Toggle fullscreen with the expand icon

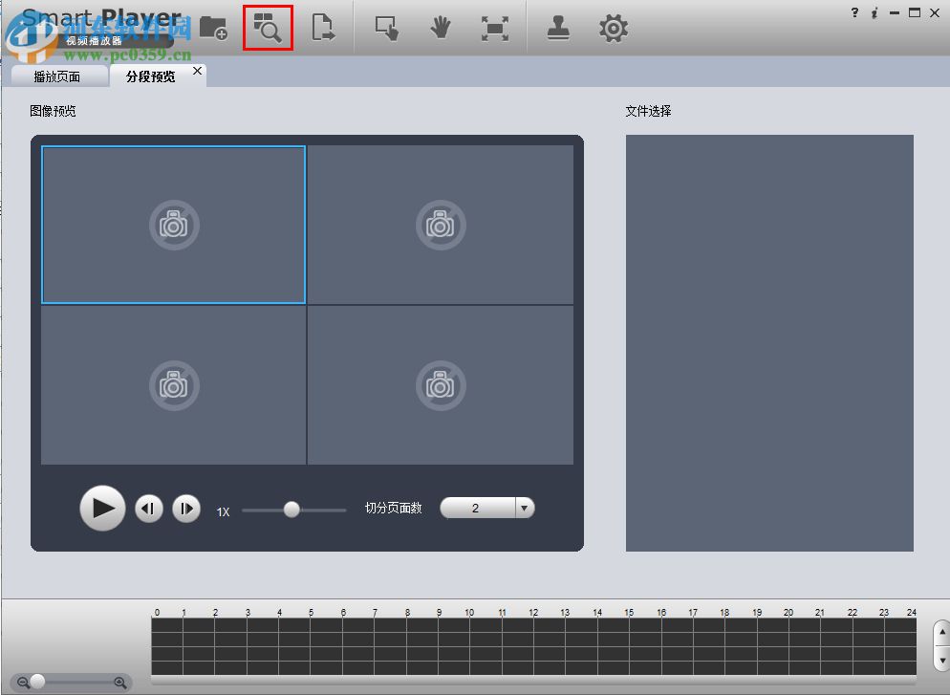pyautogui.click(x=495, y=29)
